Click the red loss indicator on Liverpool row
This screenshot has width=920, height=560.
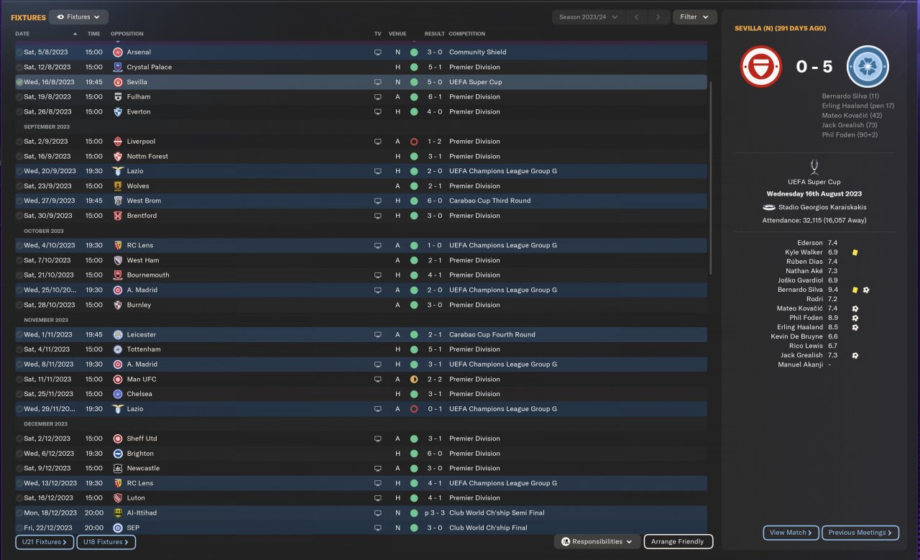pos(414,142)
